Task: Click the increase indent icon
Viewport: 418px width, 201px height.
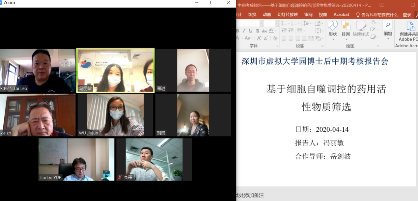Action: (291, 31)
